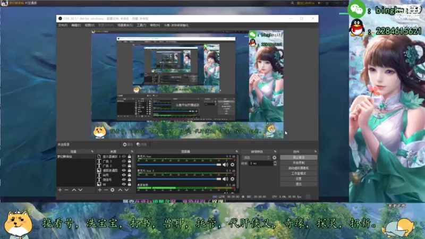Screen dimensions: 425x239
Task: Move scene up with arrow icon
Action: pyautogui.click(x=74, y=190)
